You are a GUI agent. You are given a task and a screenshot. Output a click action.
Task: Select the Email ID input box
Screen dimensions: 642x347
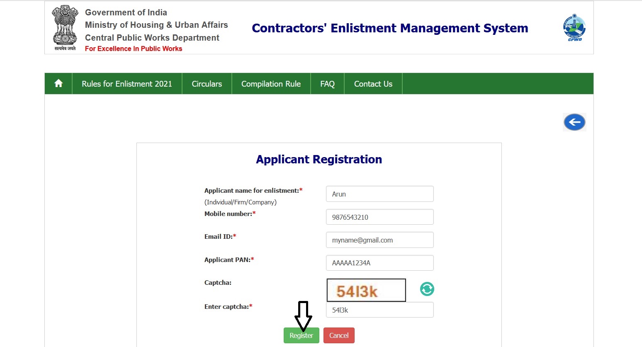[x=379, y=240]
